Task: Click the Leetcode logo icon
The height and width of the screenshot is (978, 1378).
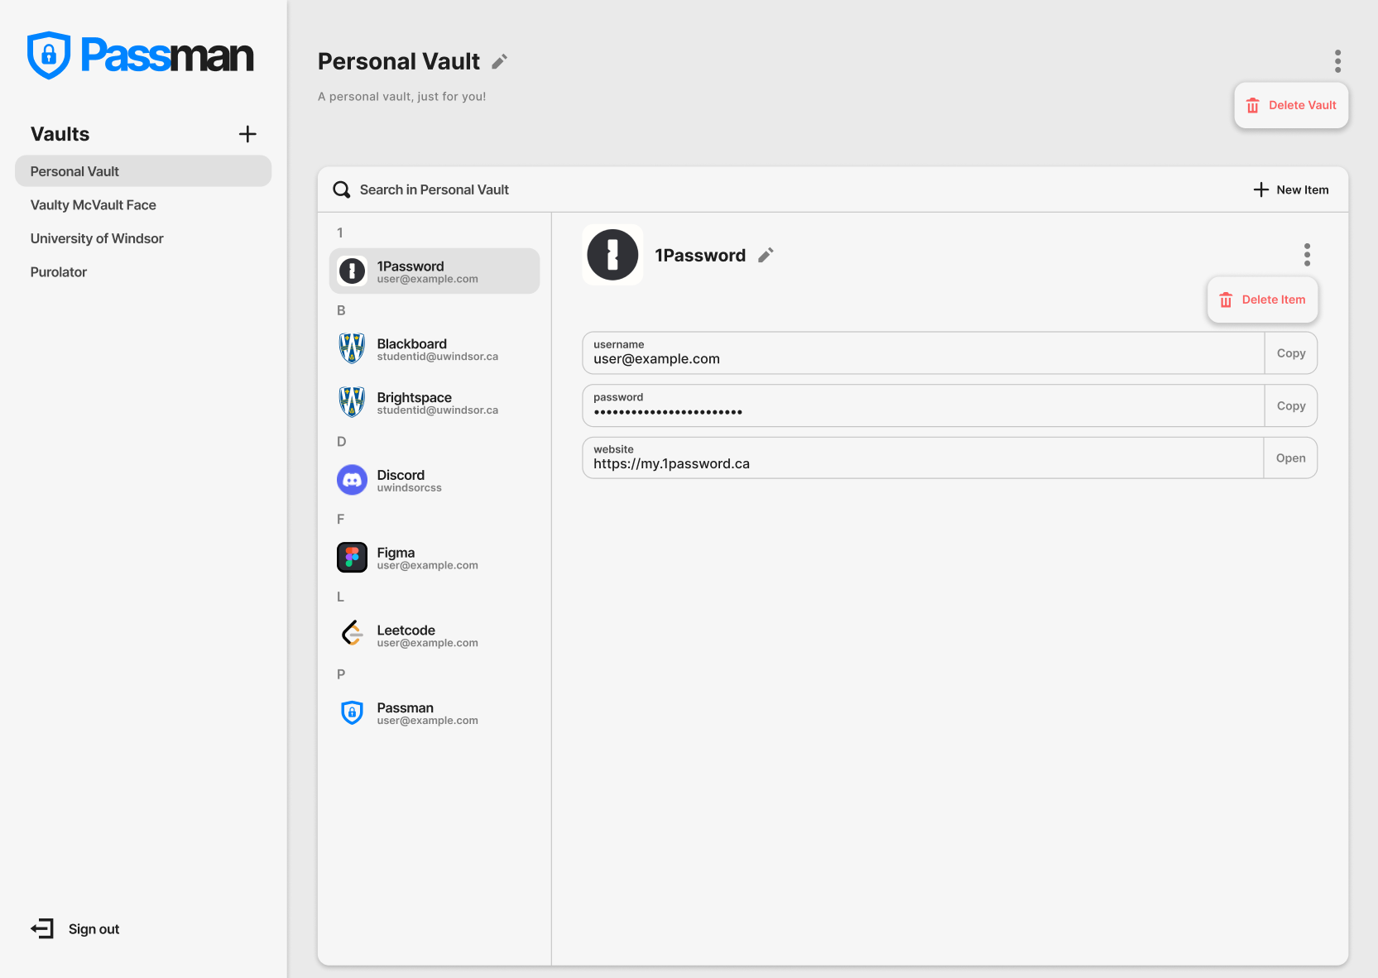Action: click(352, 633)
